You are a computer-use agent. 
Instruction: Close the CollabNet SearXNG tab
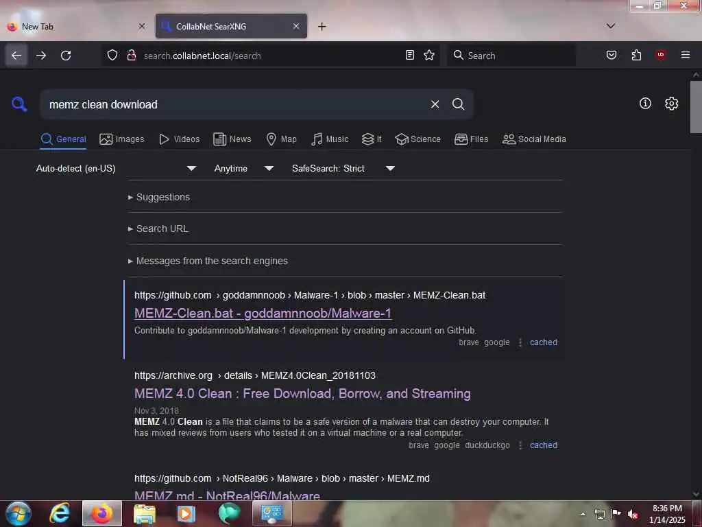pos(296,26)
